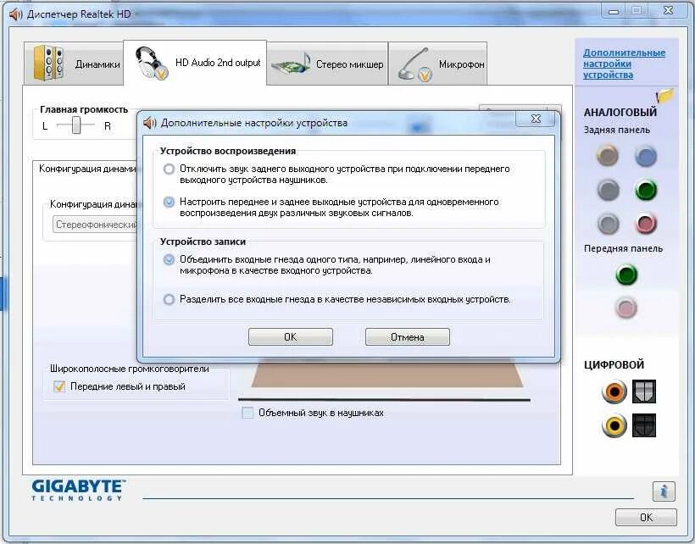The height and width of the screenshot is (544, 695).
Task: Open the Динамики tab
Action: pyautogui.click(x=74, y=64)
